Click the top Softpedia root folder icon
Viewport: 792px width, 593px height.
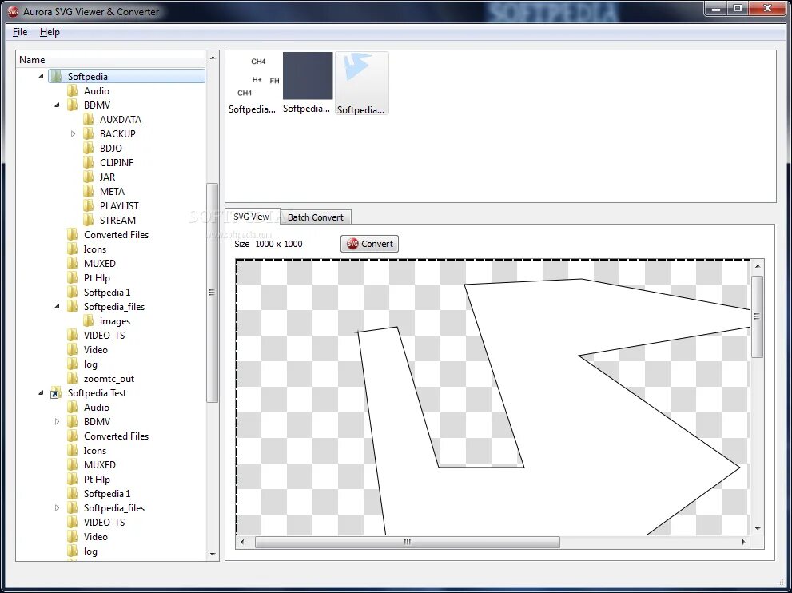click(x=56, y=76)
